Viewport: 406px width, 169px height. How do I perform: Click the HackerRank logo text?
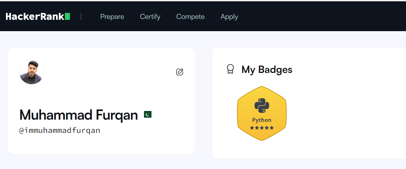click(x=35, y=17)
